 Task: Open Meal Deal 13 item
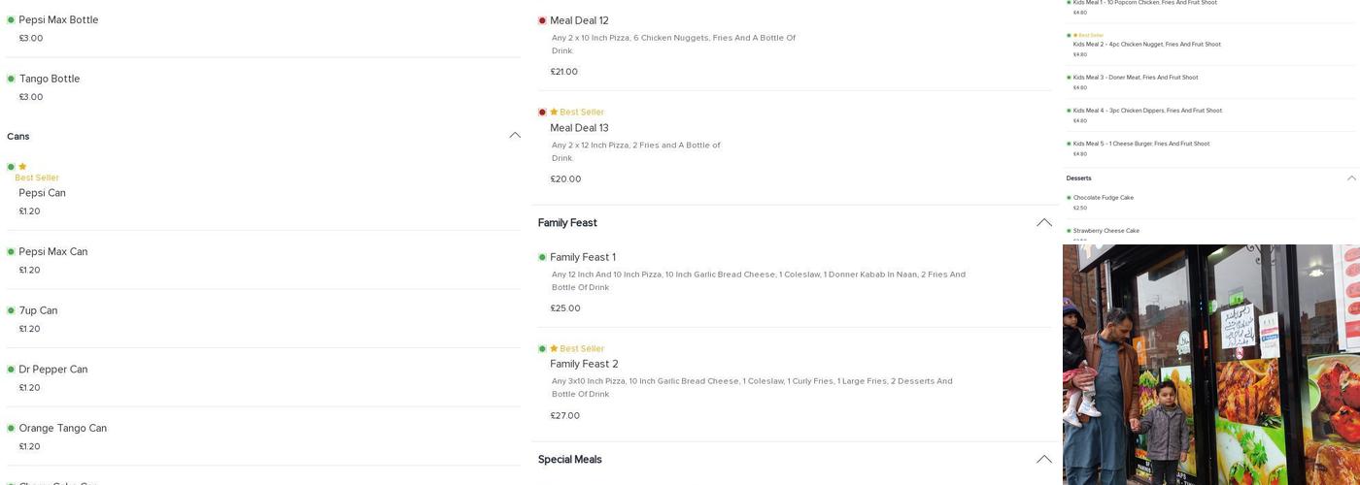click(579, 128)
